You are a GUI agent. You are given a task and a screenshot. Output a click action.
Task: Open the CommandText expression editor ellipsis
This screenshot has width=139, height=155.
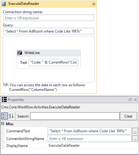(135, 131)
